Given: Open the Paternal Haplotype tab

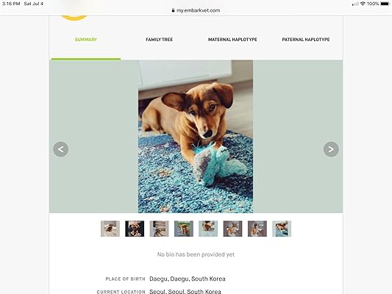Looking at the screenshot, I should (306, 40).
